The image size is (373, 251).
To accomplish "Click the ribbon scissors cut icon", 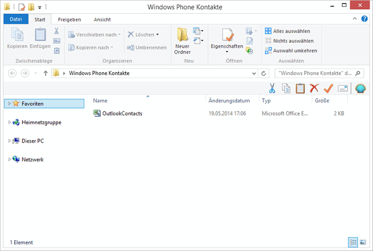I will (56, 31).
